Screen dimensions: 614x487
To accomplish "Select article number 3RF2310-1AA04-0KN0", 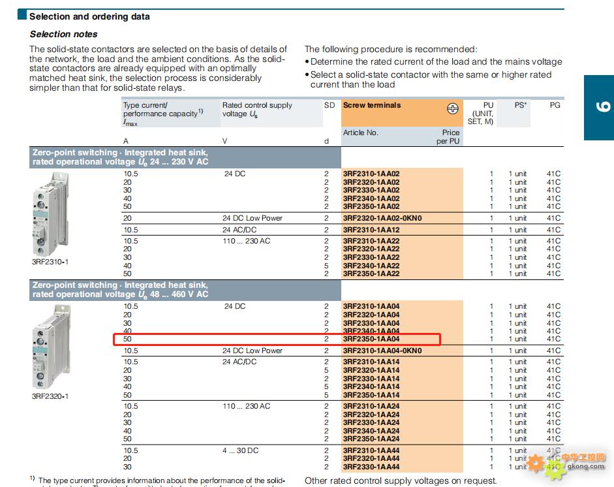I will pyautogui.click(x=382, y=351).
